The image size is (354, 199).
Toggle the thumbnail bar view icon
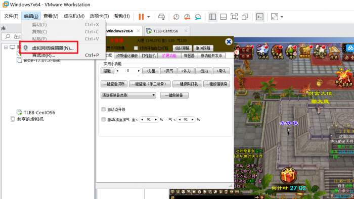(224, 17)
